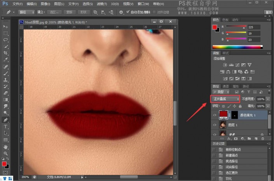
Task: Select the Hand tool
Action: pyautogui.click(x=5, y=147)
